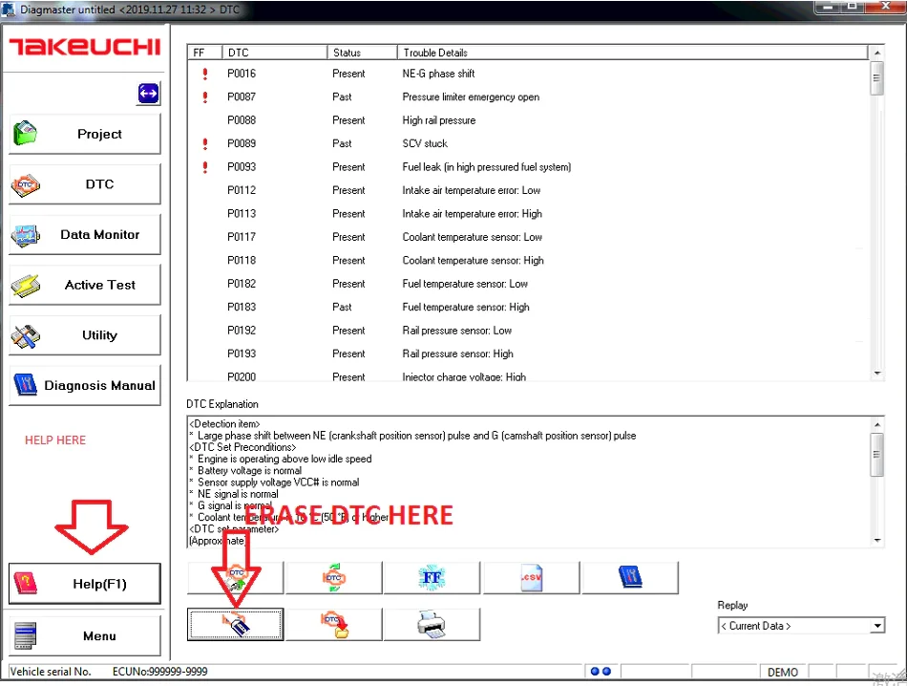Click the freeze frame exclamation mark for P0016

204,74
